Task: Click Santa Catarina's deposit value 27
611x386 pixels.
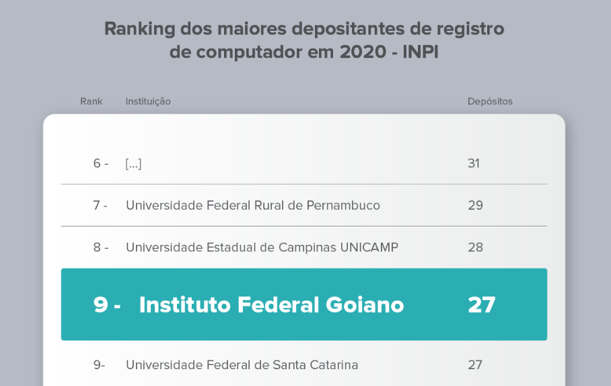Action: (475, 365)
